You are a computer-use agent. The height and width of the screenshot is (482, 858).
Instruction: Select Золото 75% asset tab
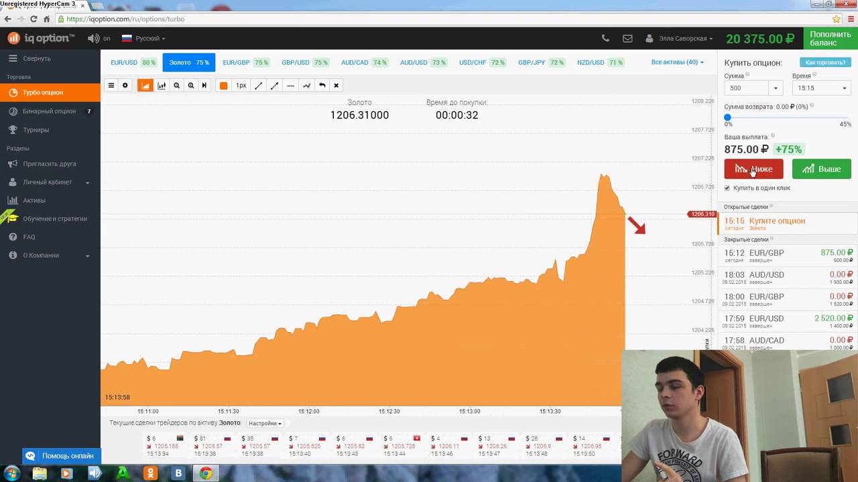pos(188,62)
